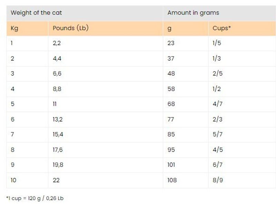Select the '58' grams value
The image size is (276, 204).
point(171,89)
